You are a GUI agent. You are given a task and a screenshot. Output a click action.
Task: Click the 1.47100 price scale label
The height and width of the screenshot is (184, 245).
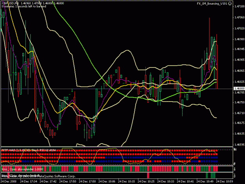pyautogui.click(x=239, y=6)
